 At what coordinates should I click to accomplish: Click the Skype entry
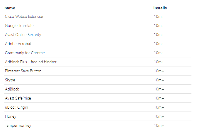point(10,80)
